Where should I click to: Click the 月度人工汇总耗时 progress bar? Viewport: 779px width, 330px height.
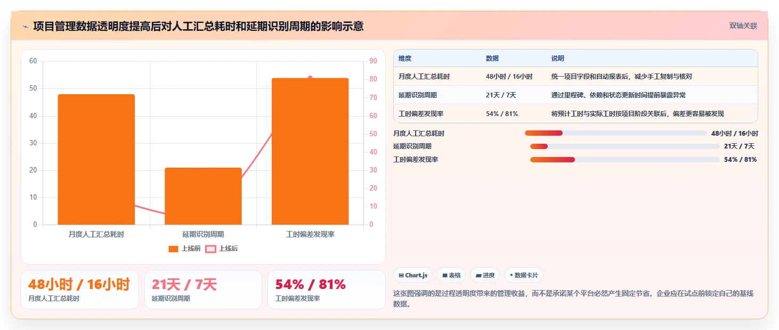point(615,133)
